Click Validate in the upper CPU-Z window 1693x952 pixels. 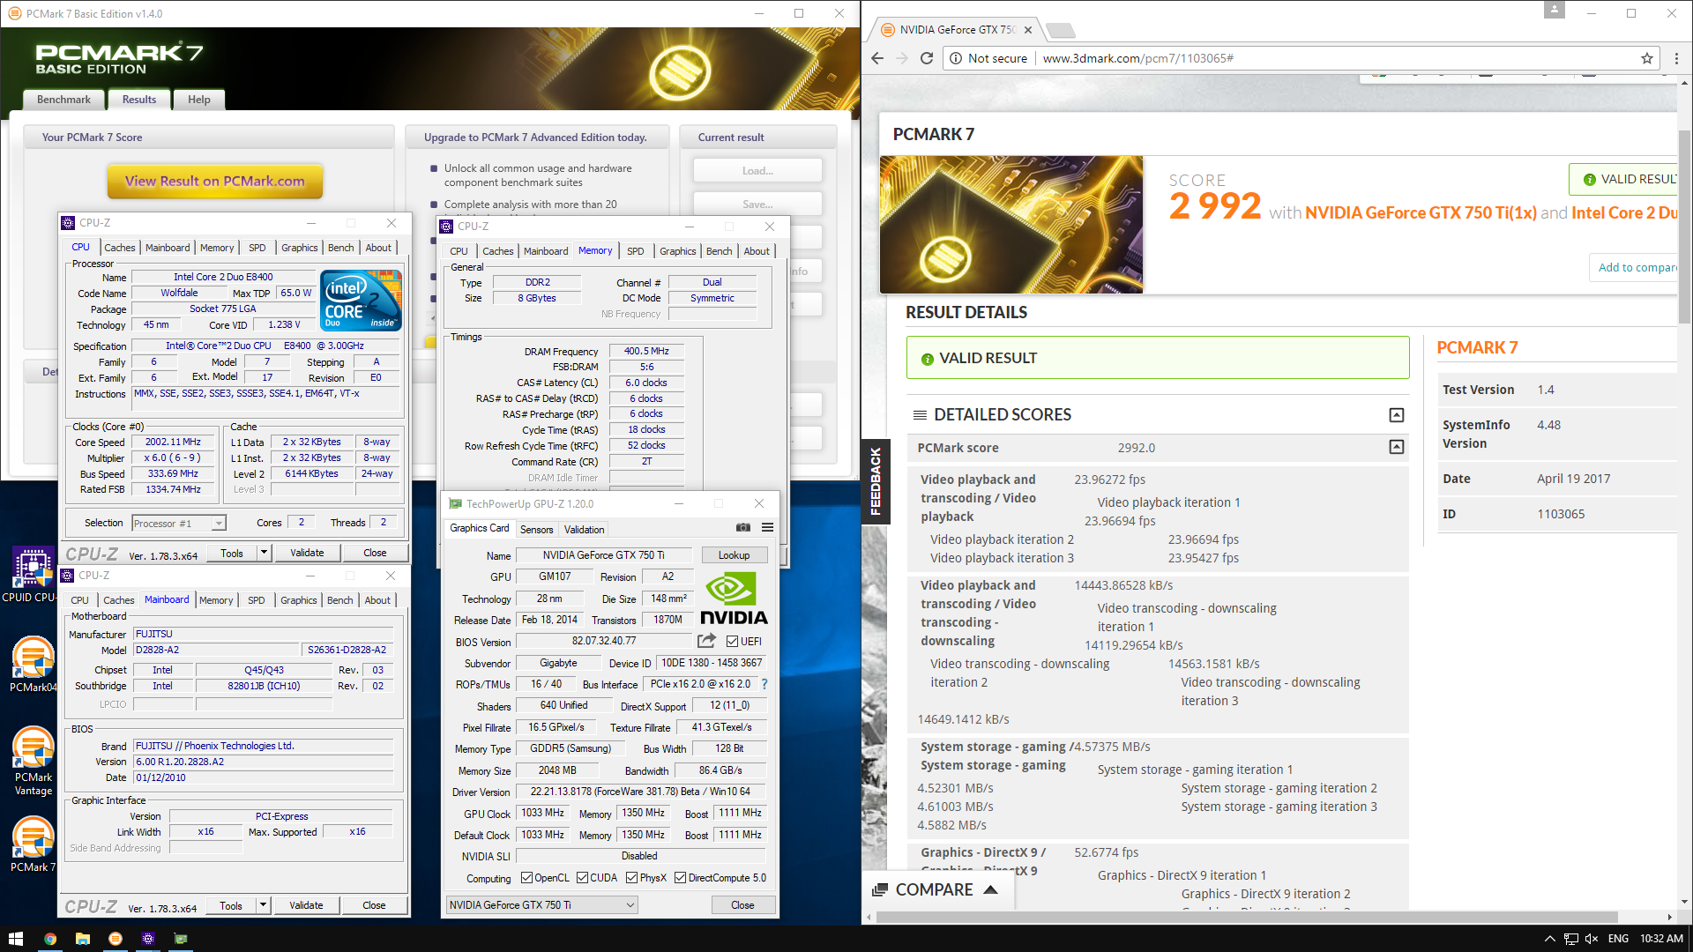tap(307, 553)
